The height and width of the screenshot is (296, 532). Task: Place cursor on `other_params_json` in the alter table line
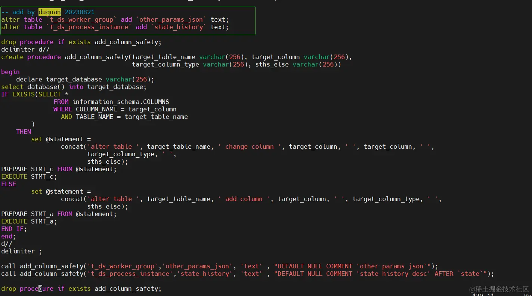click(x=171, y=19)
